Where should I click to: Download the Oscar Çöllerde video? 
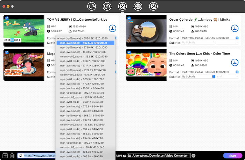coord(234,28)
